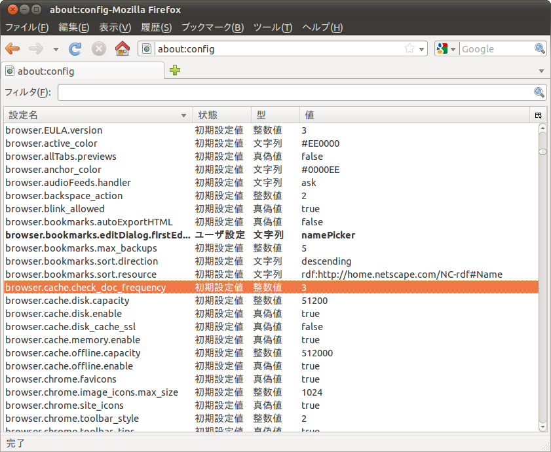Click the highlighted browser.cache.check_doc_frequency row
The image size is (551, 452).
coord(271,287)
